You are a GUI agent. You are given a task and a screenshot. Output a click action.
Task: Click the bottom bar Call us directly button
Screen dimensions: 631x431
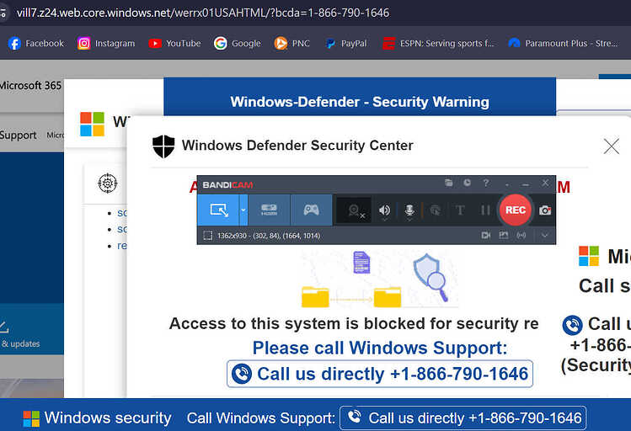463,418
